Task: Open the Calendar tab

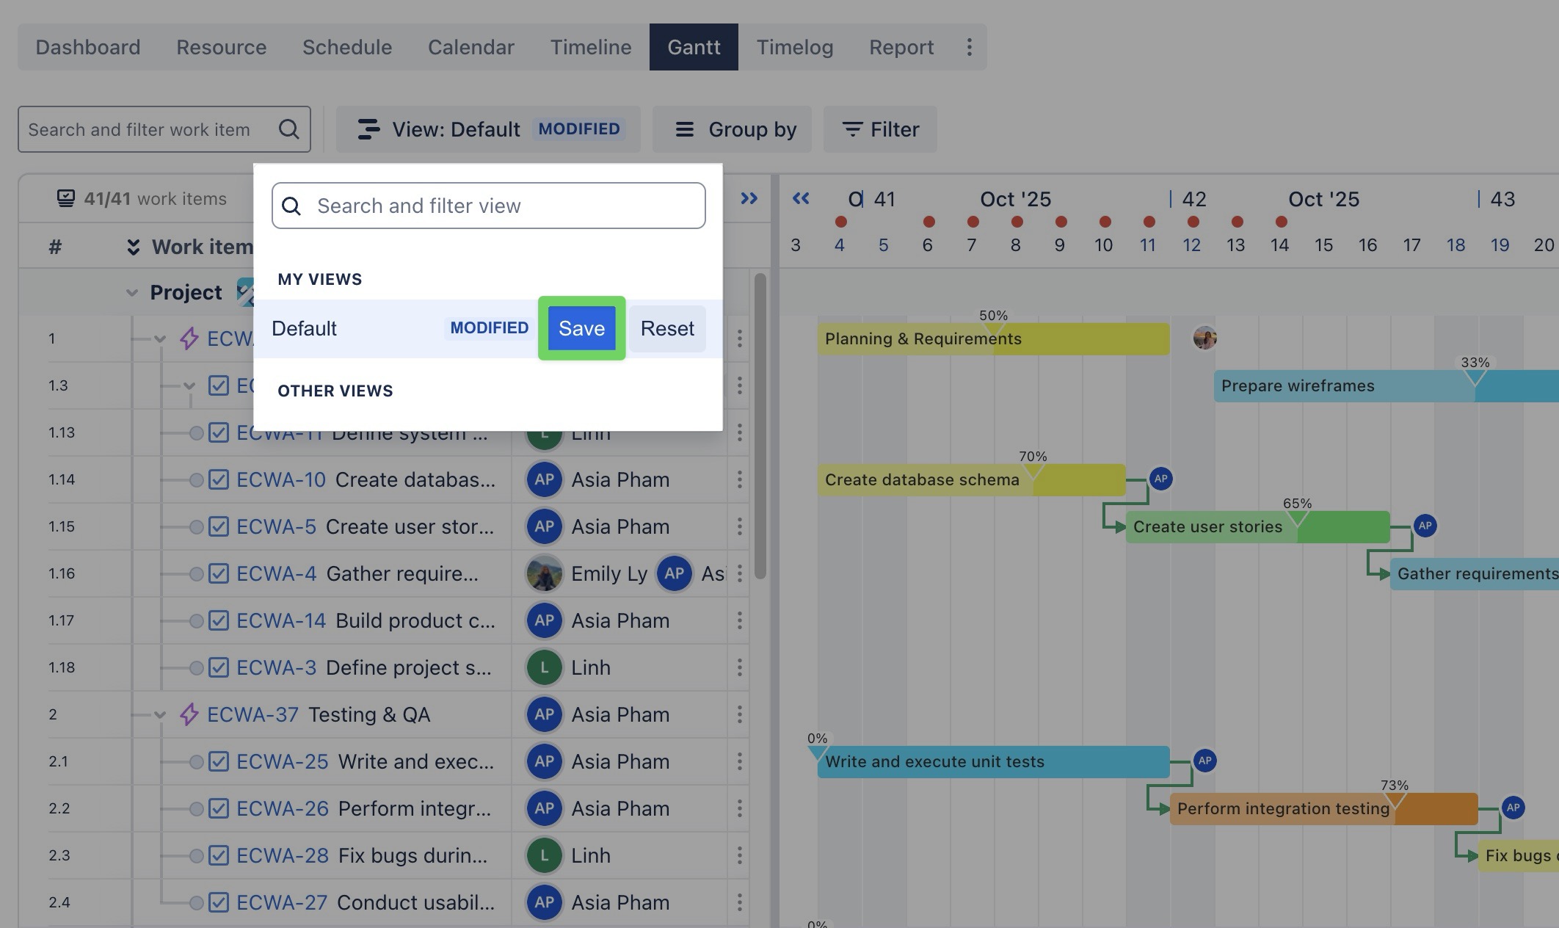Action: [470, 47]
